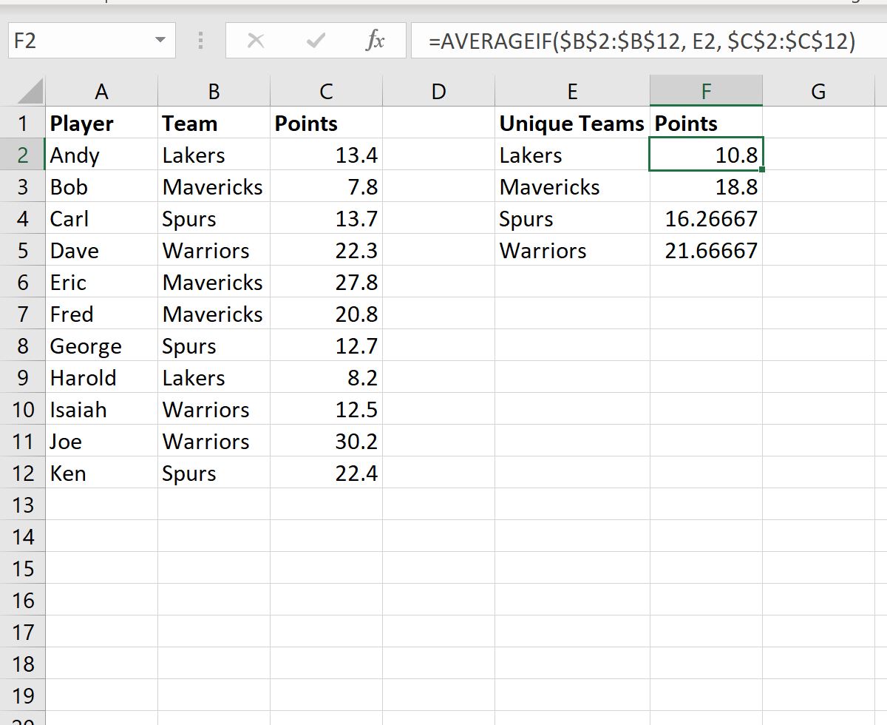The image size is (887, 725).
Task: Click the Points header in column C
Action: click(326, 124)
